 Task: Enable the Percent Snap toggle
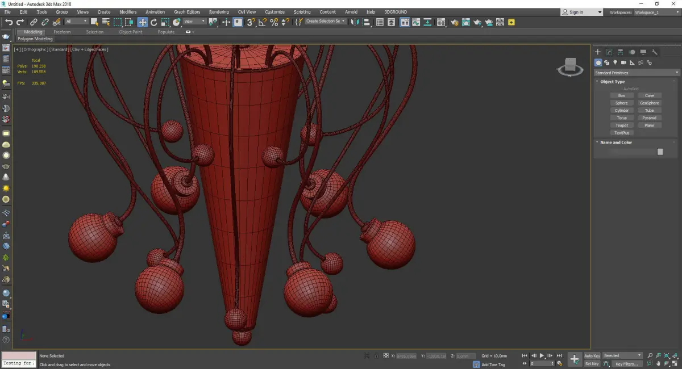click(x=274, y=22)
